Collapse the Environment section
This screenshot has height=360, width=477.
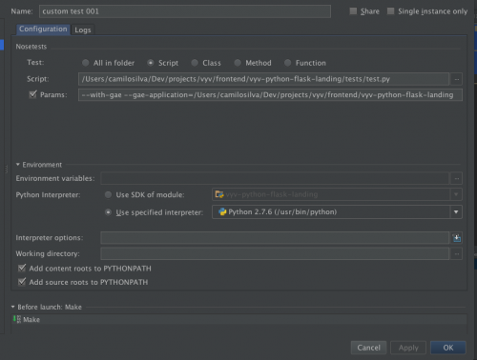[x=18, y=165]
